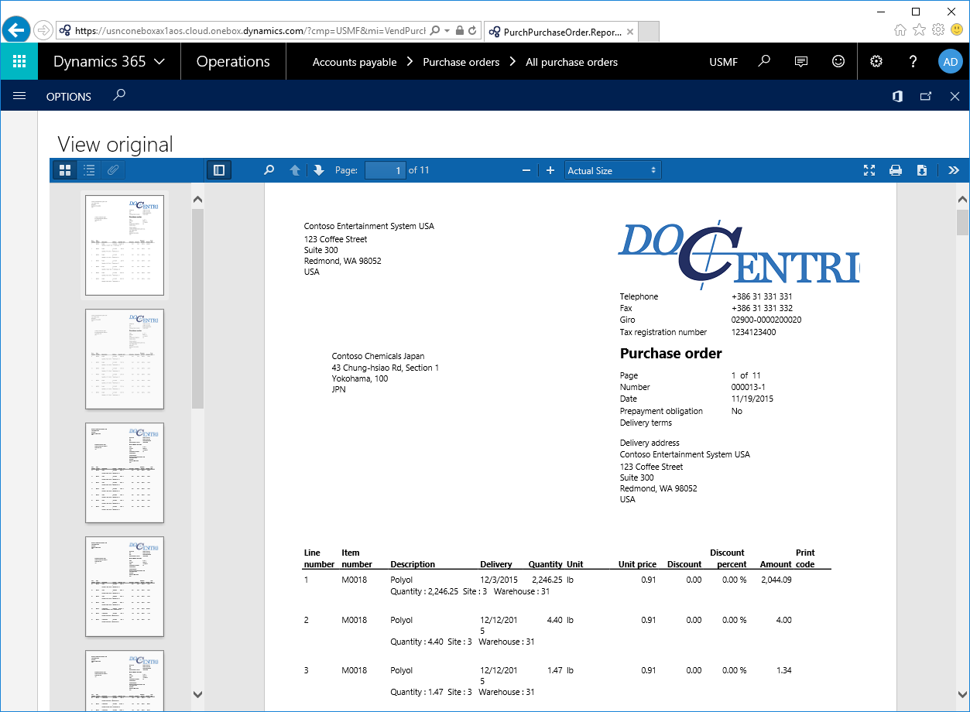Click the order number "000013-1"
This screenshot has width=970, height=712.
pyautogui.click(x=749, y=387)
